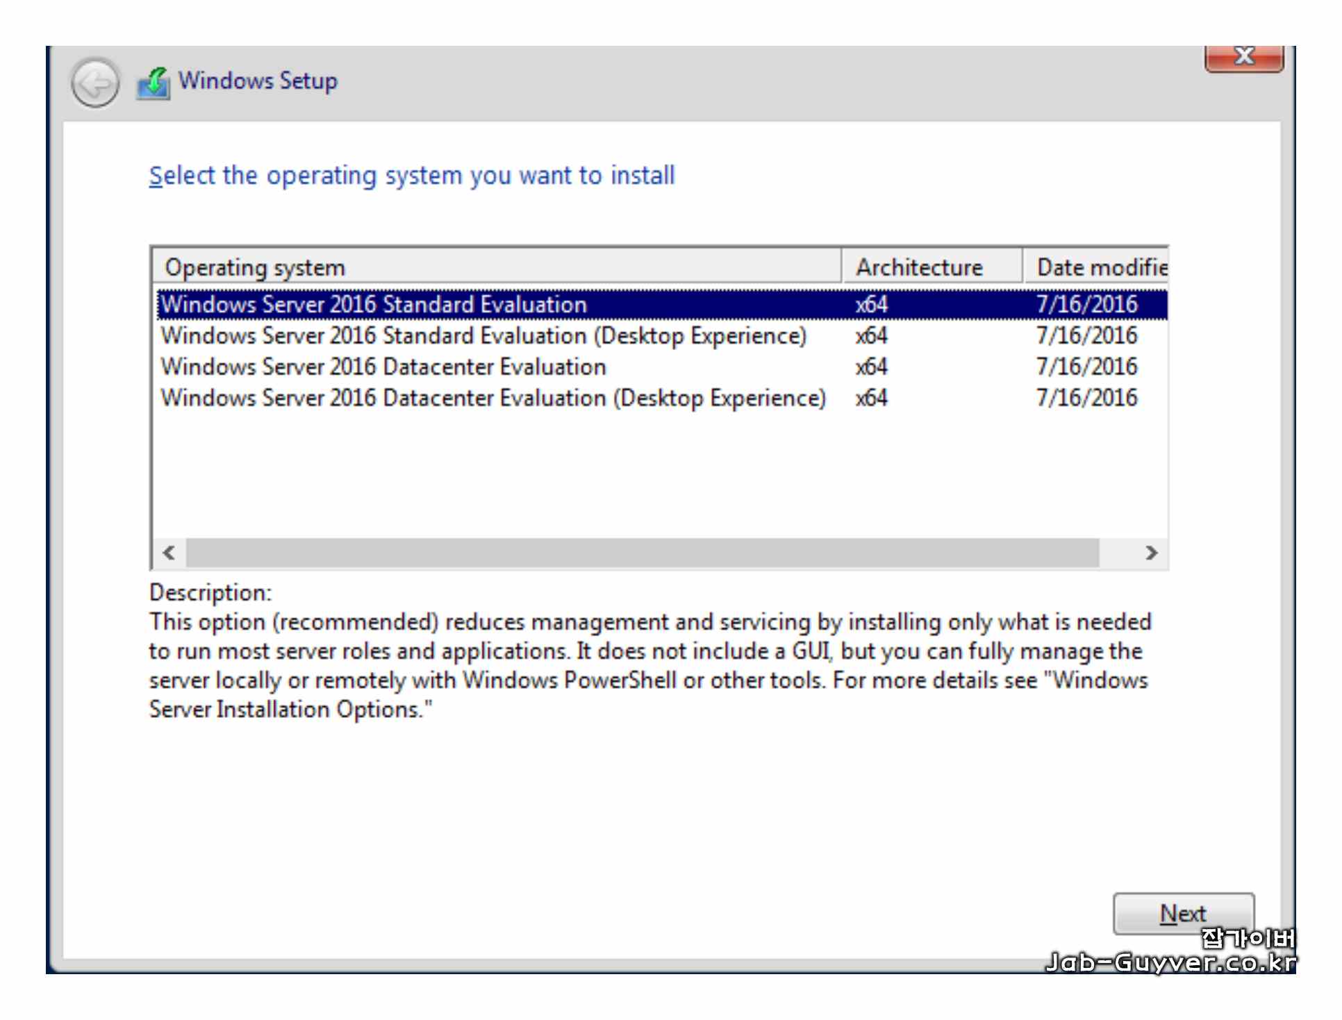Select Standard Evaluation (Desktop Experience) entry
This screenshot has width=1342, height=1020.
(483, 336)
